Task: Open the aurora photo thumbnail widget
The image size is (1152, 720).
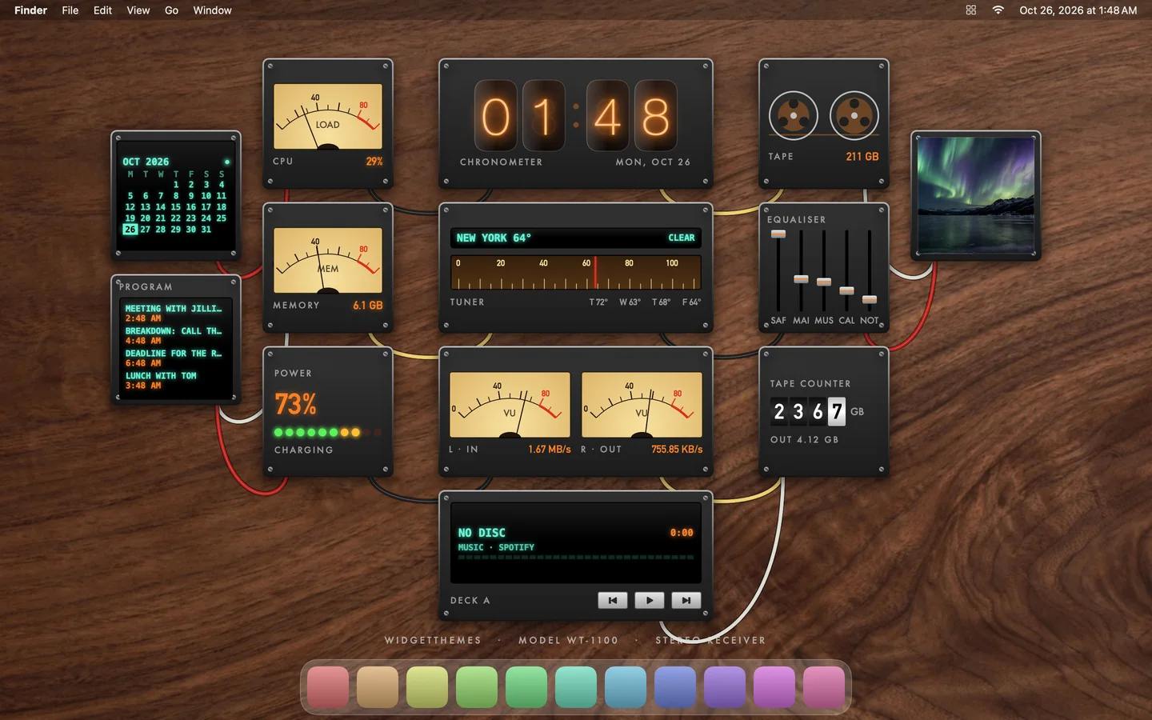Action: pos(976,196)
